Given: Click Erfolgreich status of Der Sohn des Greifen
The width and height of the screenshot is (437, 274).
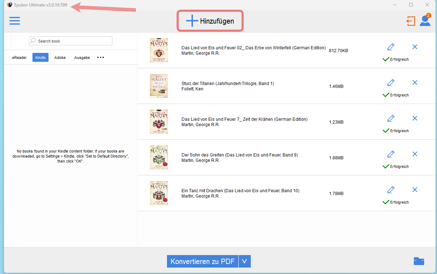Looking at the screenshot, I should tap(396, 166).
